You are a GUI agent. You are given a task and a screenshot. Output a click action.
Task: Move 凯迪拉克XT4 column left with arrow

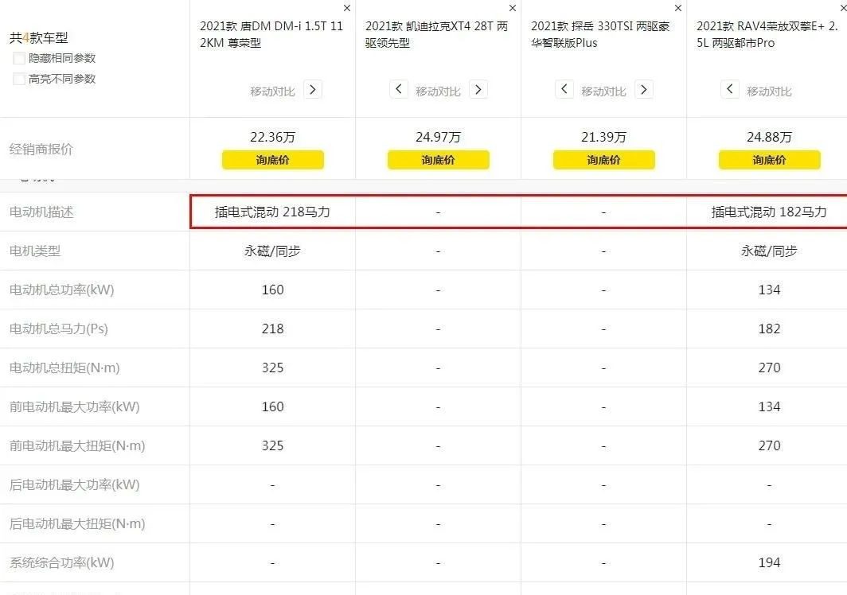tap(399, 90)
